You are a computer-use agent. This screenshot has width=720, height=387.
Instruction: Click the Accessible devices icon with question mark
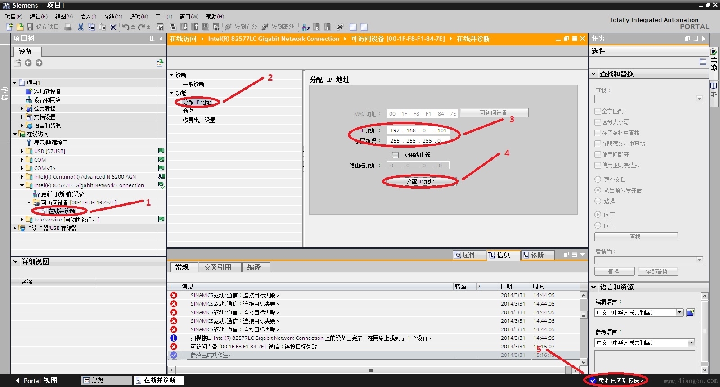pos(306,27)
